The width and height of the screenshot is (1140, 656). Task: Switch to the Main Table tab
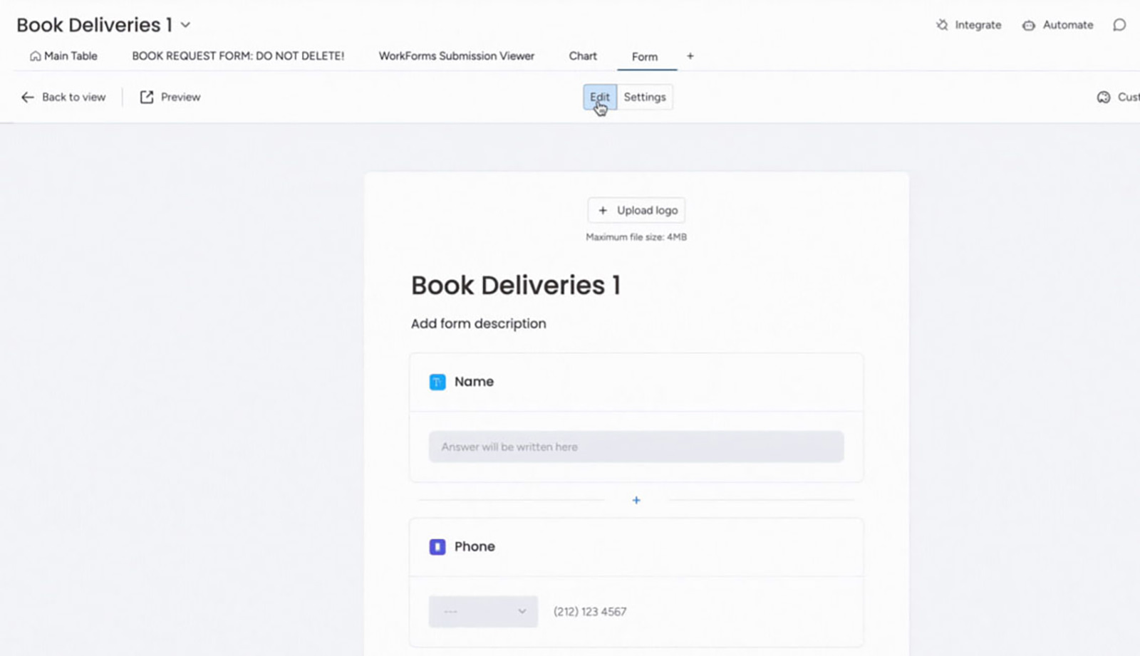63,56
